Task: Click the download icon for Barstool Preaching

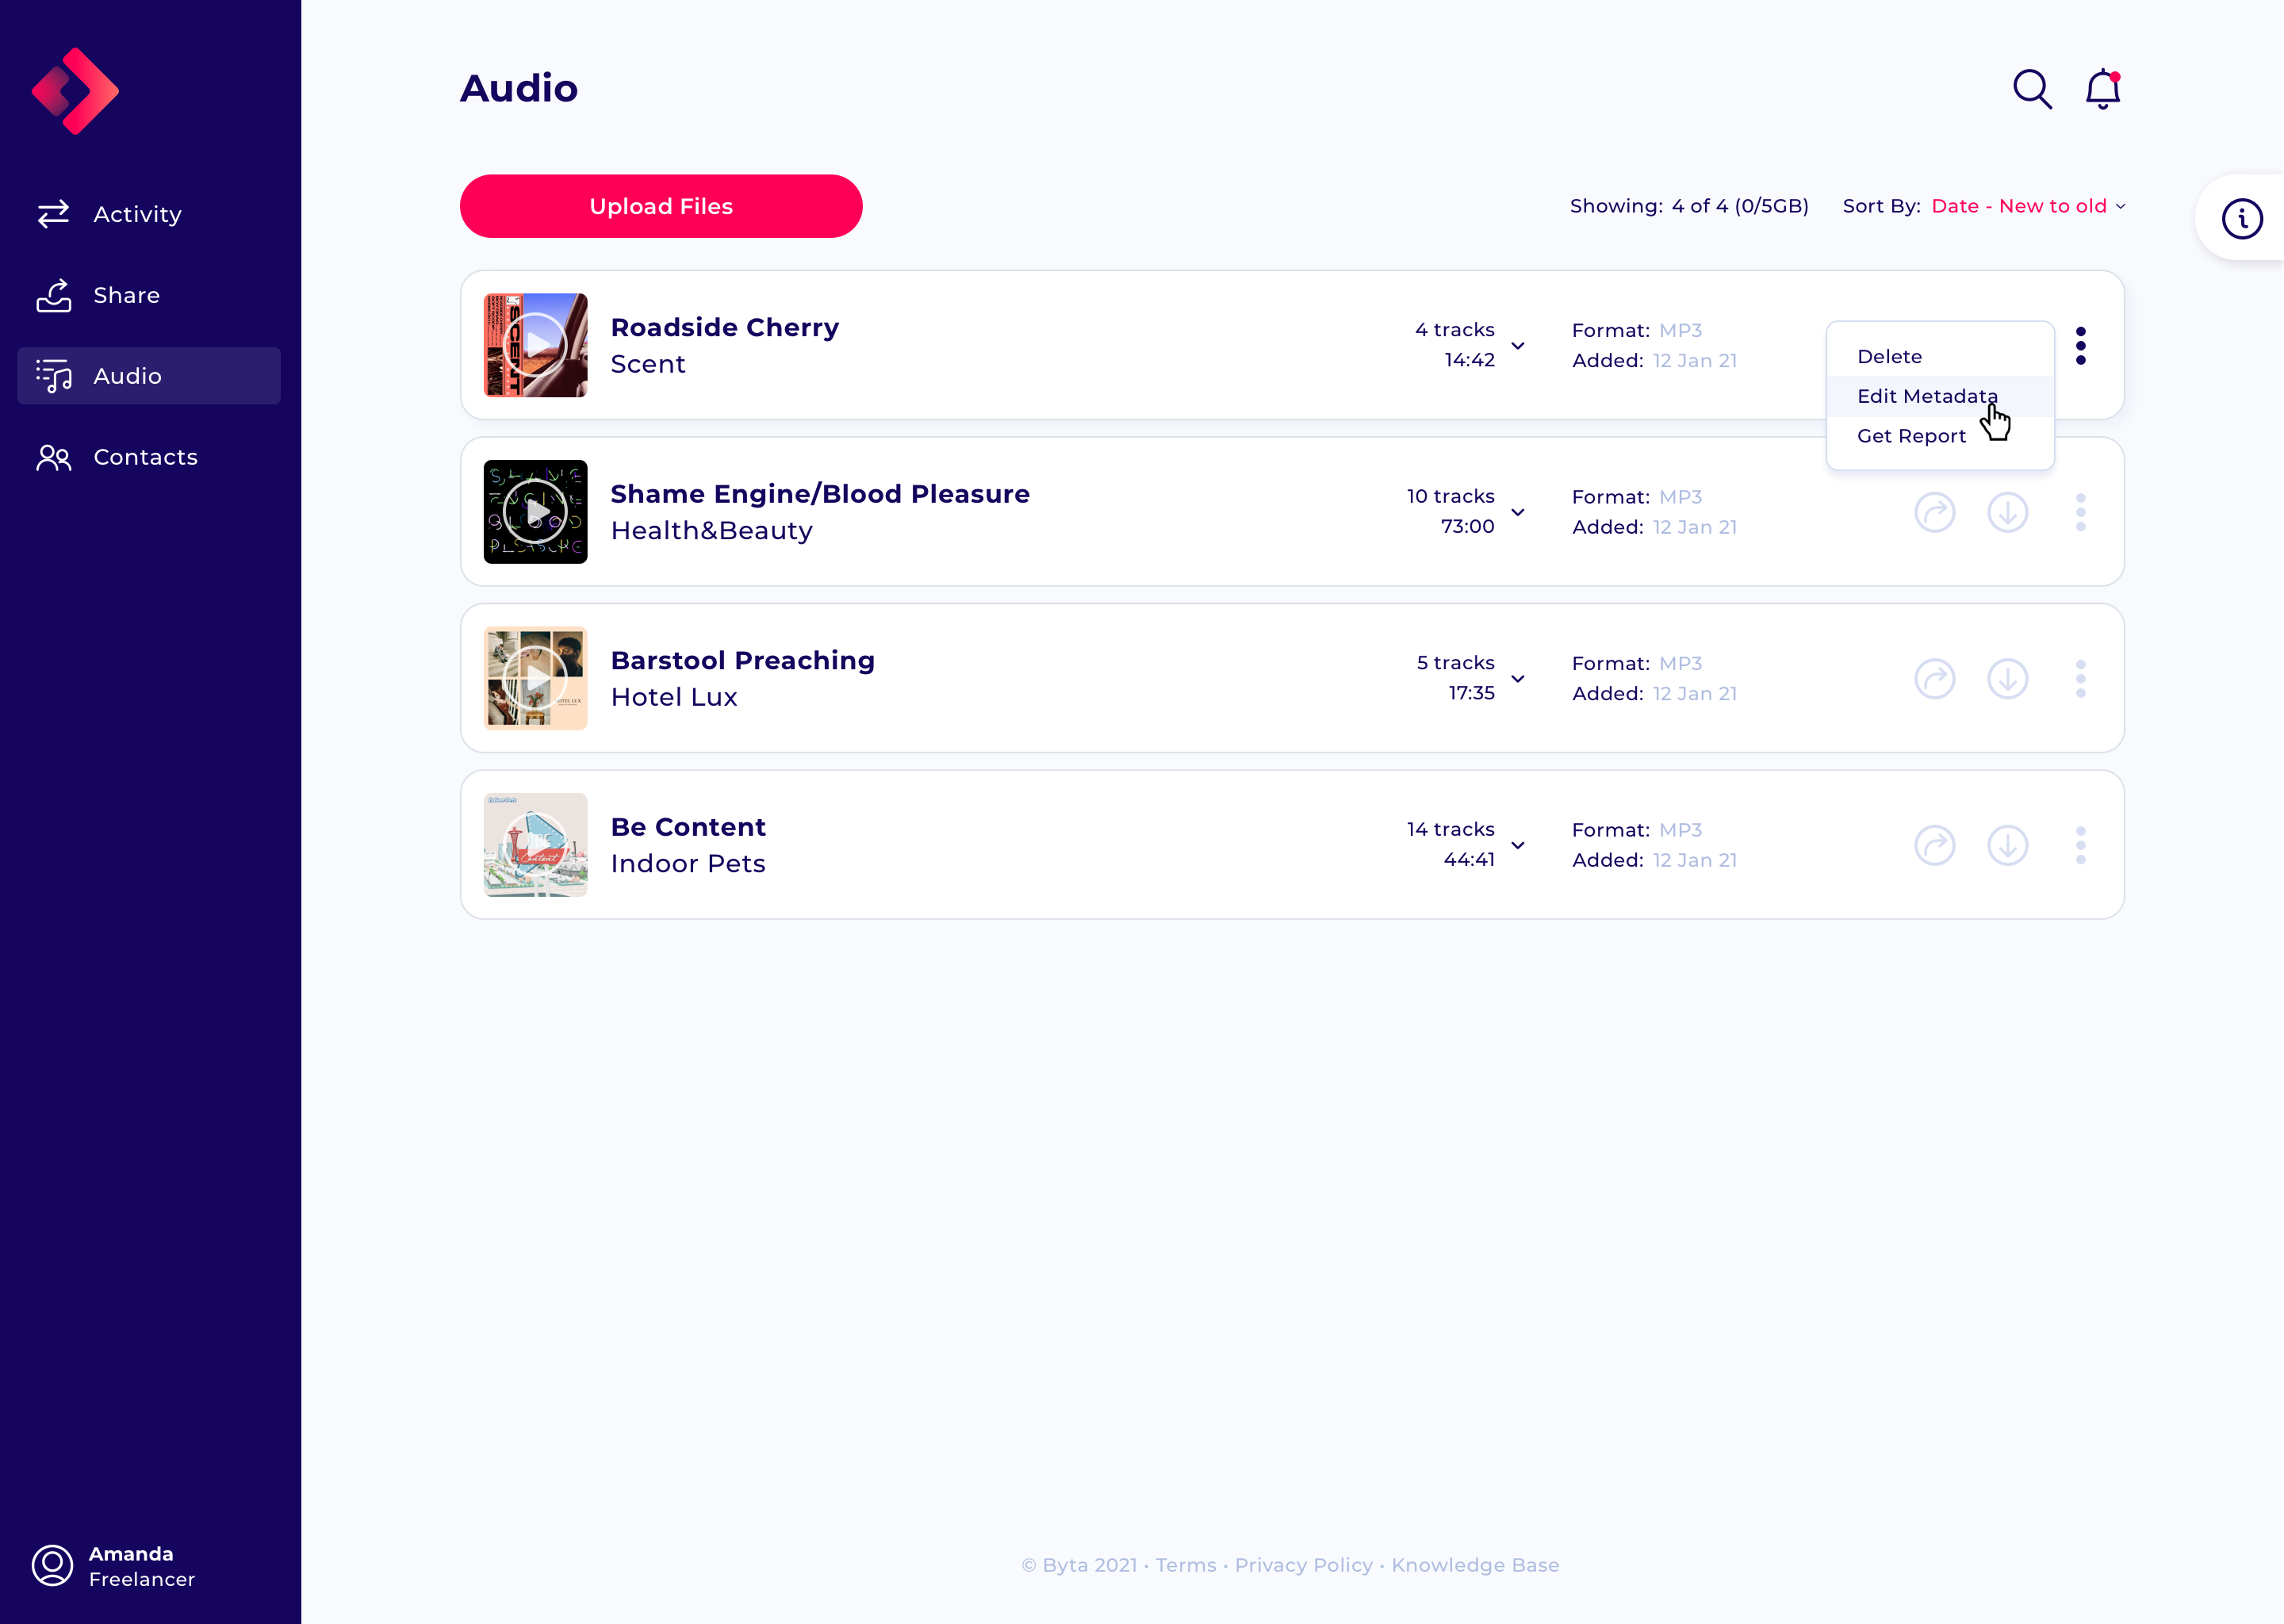Action: 2008,679
